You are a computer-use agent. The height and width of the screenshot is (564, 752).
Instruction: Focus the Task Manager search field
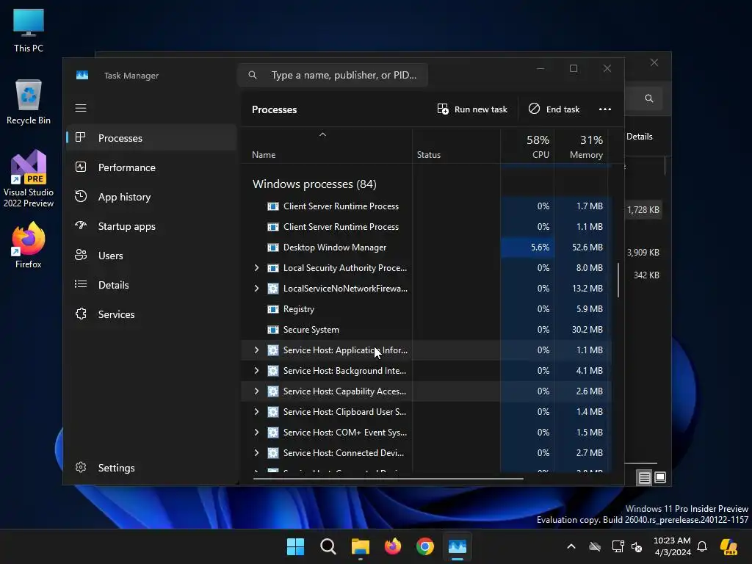(x=333, y=75)
